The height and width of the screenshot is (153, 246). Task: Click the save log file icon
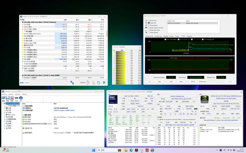tap(93, 83)
